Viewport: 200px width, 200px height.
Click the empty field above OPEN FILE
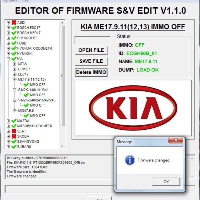tap(92, 40)
